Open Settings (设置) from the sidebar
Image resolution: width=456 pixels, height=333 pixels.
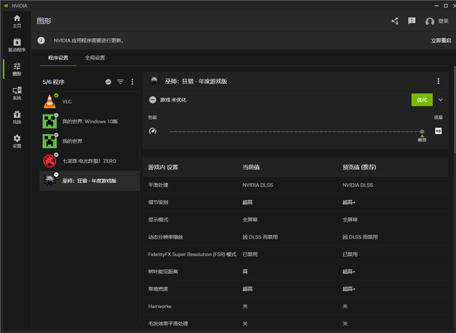(x=17, y=139)
